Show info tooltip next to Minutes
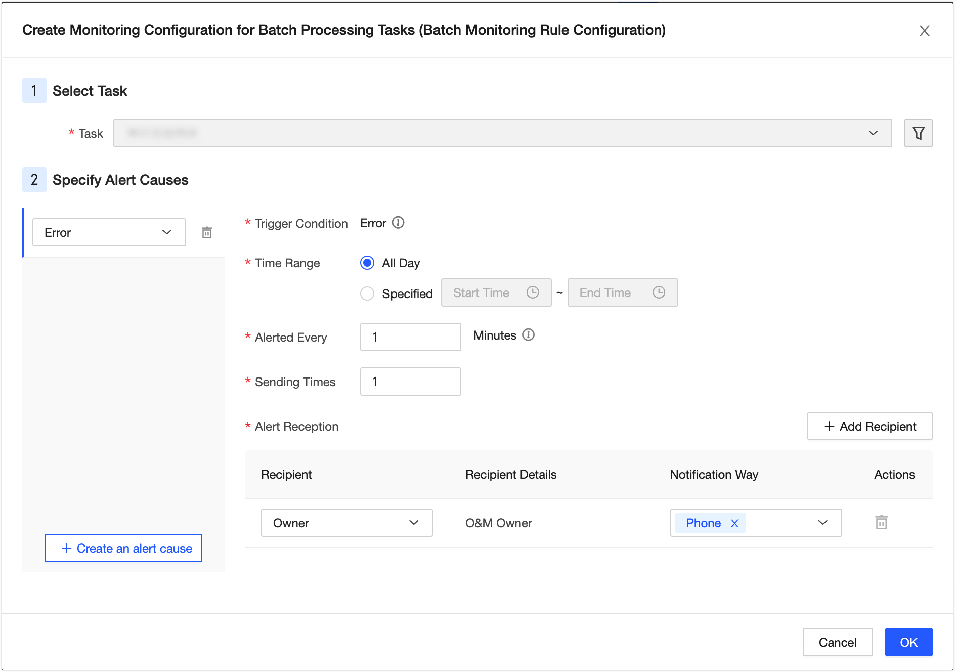The height and width of the screenshot is (672, 955). click(x=528, y=335)
